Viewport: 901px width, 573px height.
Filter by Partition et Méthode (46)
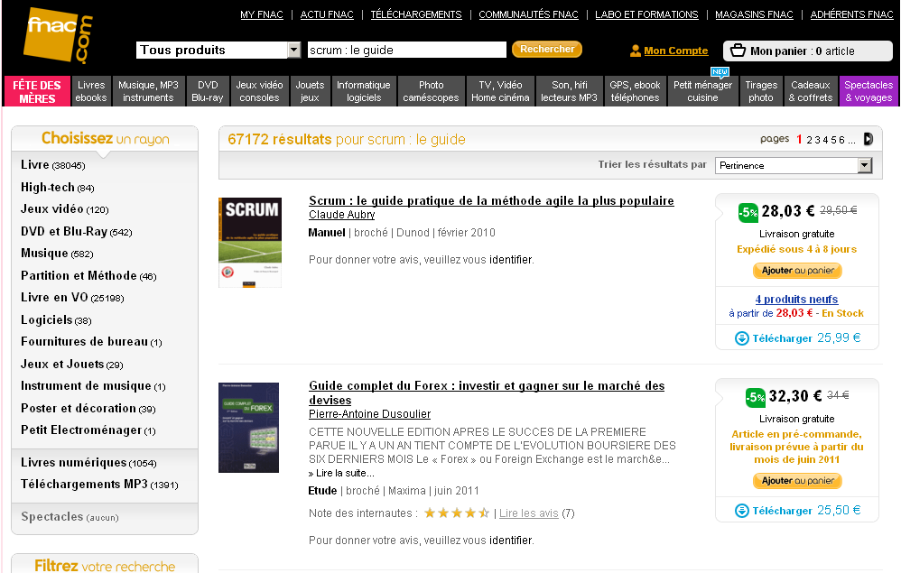(x=88, y=275)
